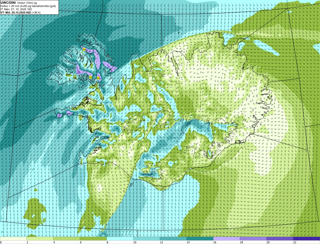Click the 0–2 m/s legend color band
Image resolution: width=320 pixels, height=244 pixels.
click(13, 239)
